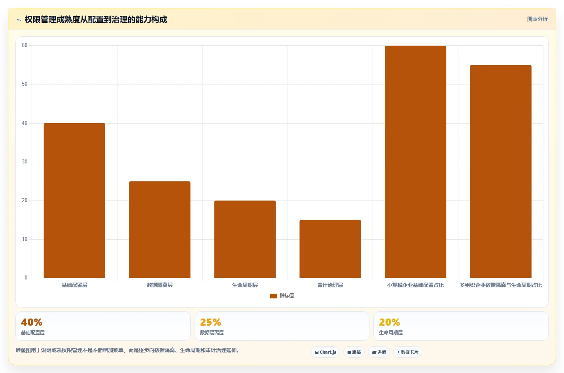564x373 pixels.
Task: Click the 10 y-axis value
Action: tap(25, 239)
